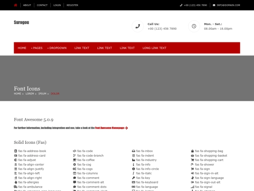Open the Login link
Viewport: 254px width, 191px height.
(57, 5)
